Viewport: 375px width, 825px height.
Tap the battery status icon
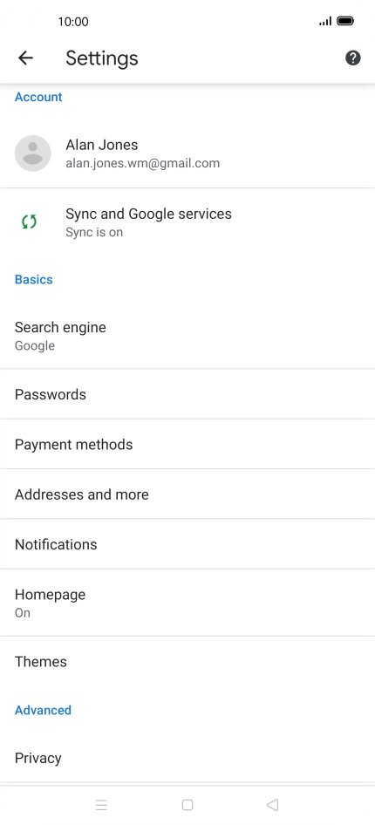345,21
